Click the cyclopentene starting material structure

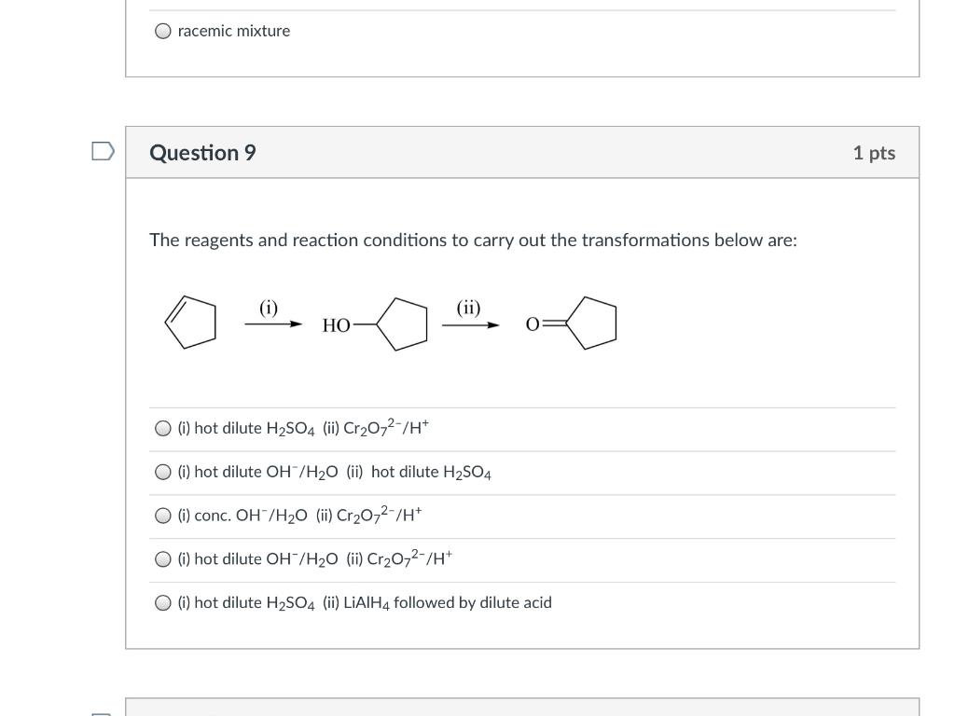pyautogui.click(x=190, y=322)
